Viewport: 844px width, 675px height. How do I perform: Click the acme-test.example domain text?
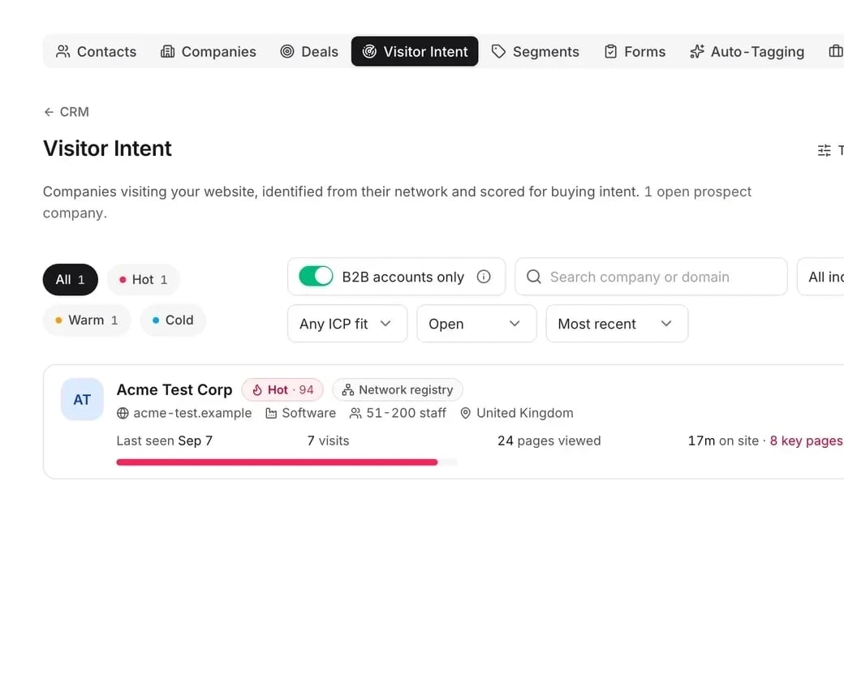192,413
